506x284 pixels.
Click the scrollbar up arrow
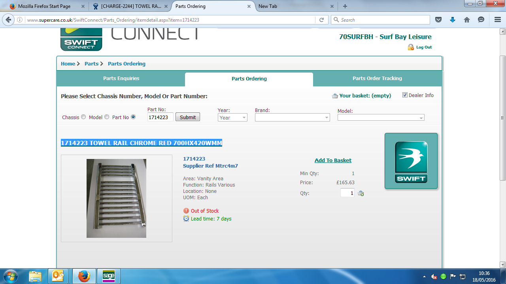pyautogui.click(x=502, y=32)
